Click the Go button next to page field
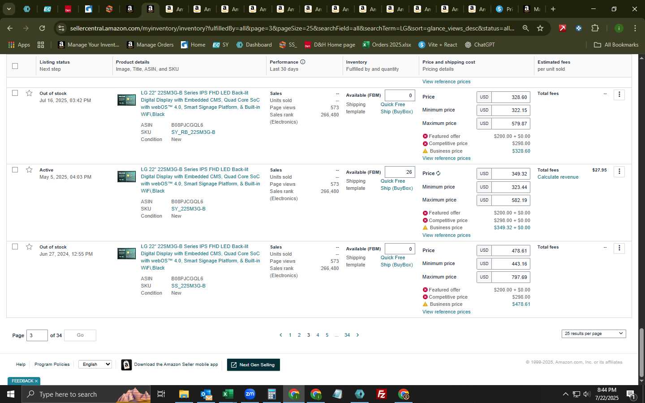The height and width of the screenshot is (403, 645). (x=80, y=335)
